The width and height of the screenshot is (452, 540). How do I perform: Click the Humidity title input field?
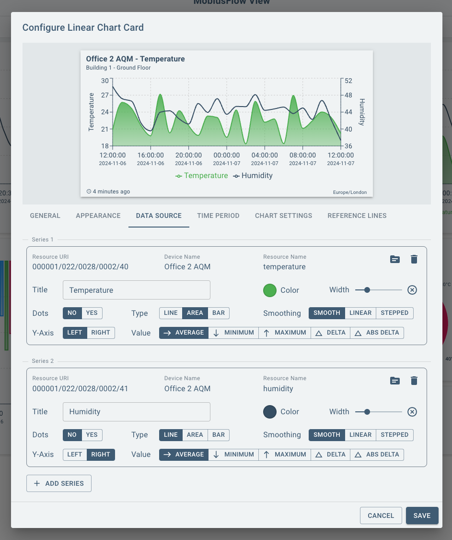click(x=137, y=412)
